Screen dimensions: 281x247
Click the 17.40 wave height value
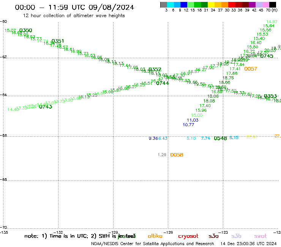click(205, 106)
